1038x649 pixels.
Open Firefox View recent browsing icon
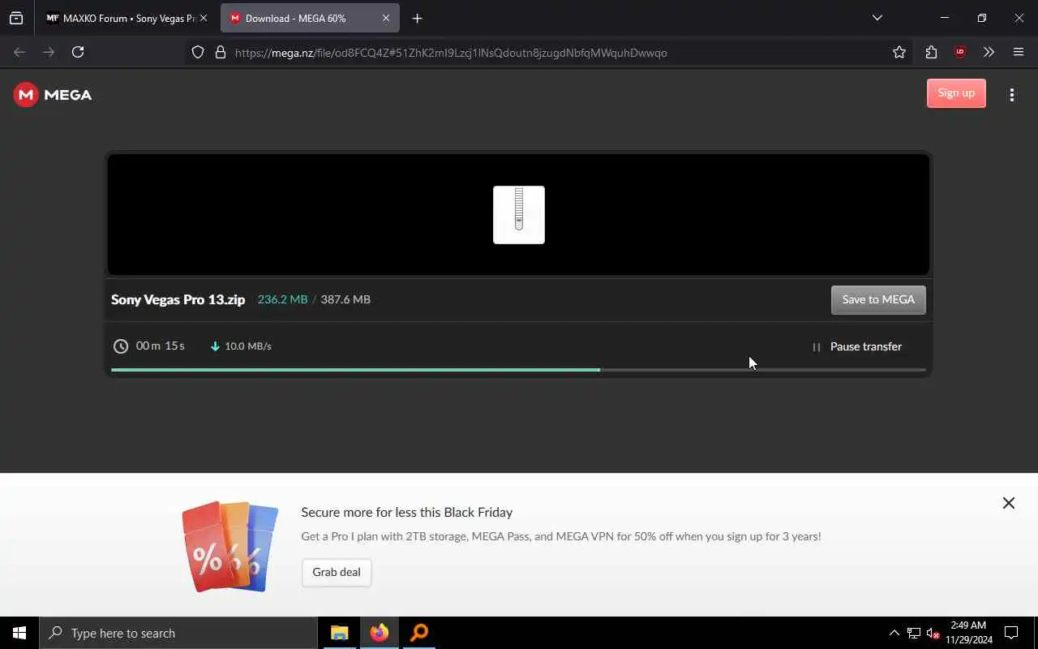[x=16, y=18]
